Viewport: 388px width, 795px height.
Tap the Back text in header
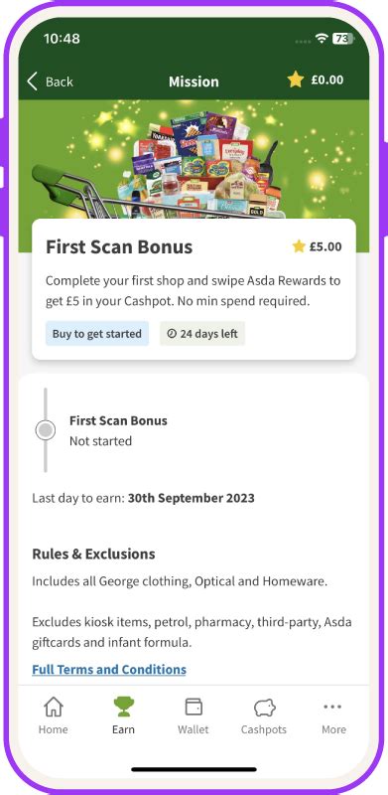pos(60,81)
